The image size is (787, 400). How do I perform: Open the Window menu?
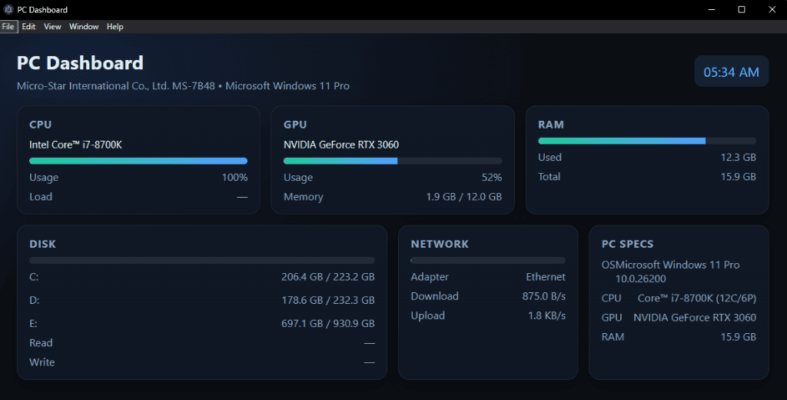click(84, 26)
